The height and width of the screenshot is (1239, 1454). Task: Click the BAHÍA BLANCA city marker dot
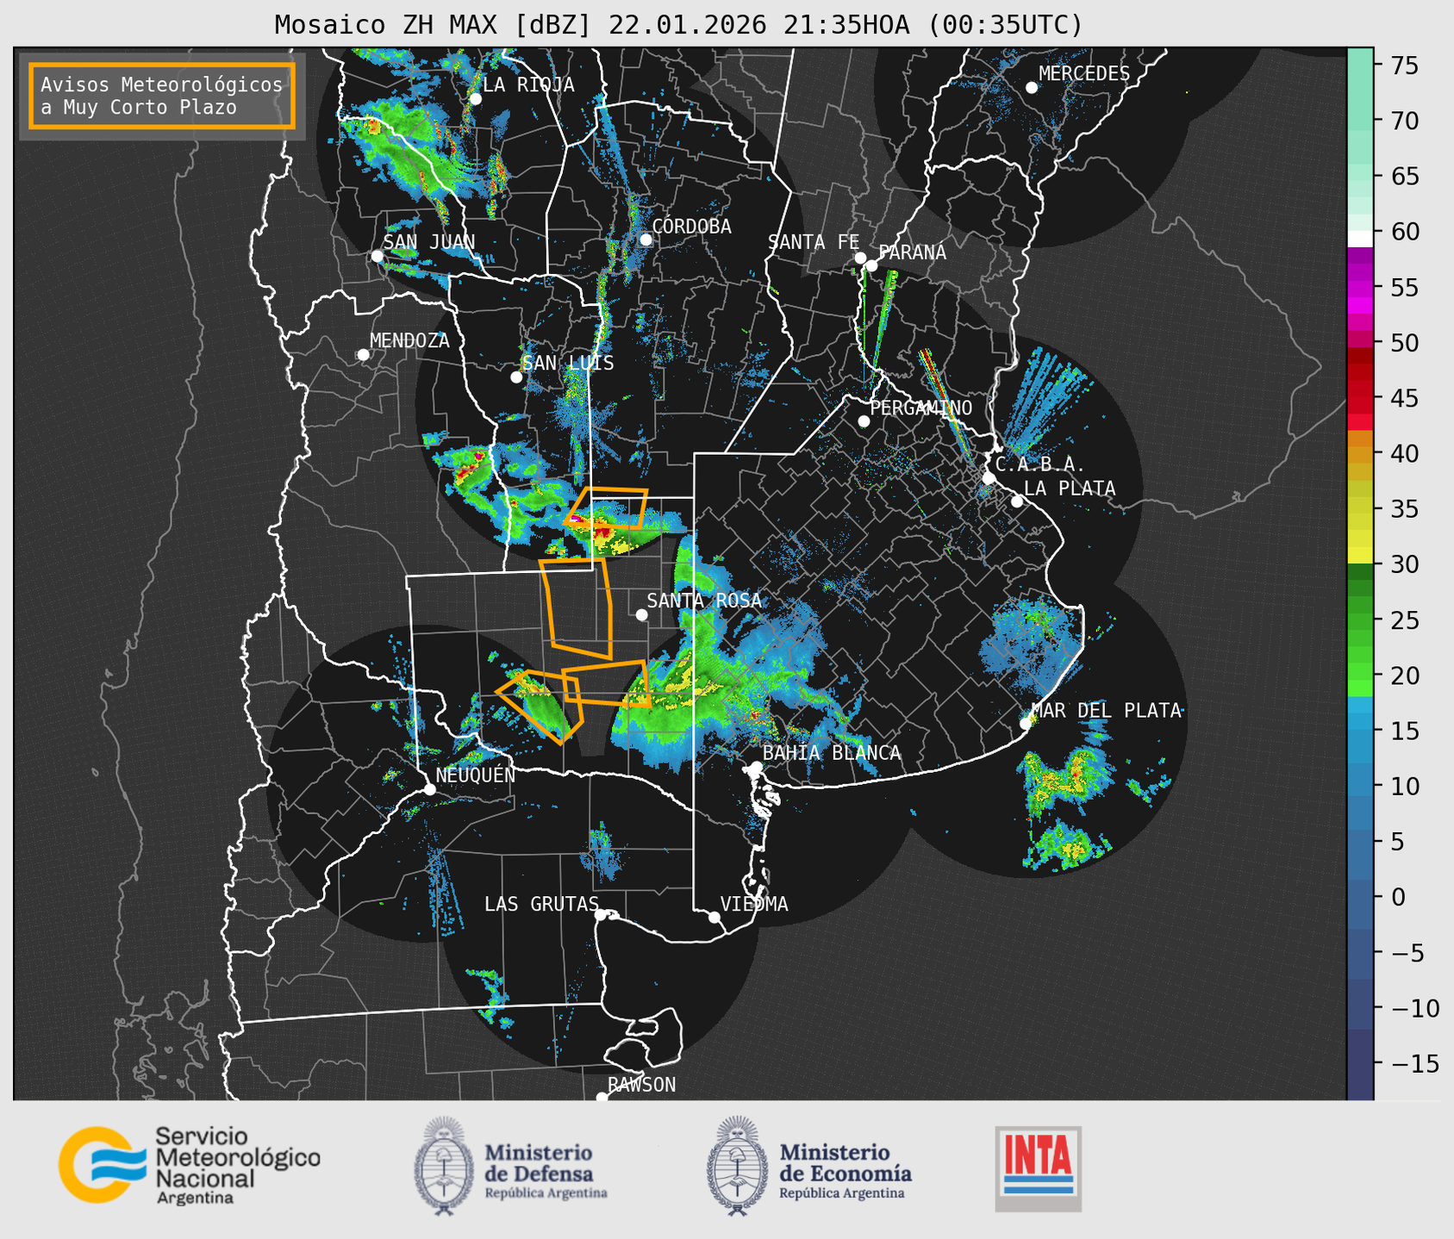tap(756, 767)
